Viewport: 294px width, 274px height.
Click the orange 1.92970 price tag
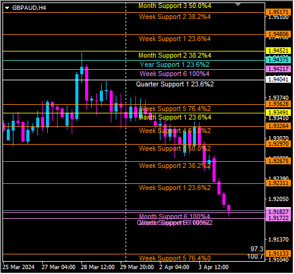coord(278,144)
